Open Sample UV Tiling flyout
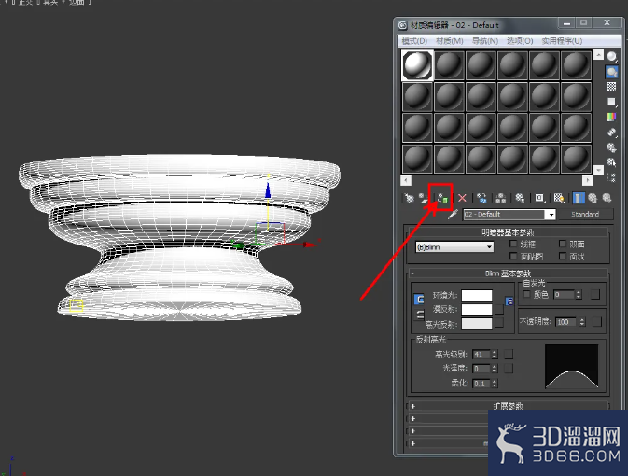The height and width of the screenshot is (476, 628). point(611,102)
